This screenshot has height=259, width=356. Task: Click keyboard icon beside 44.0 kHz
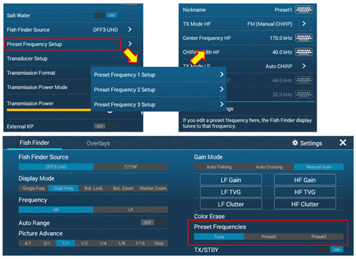pyautogui.click(x=304, y=81)
